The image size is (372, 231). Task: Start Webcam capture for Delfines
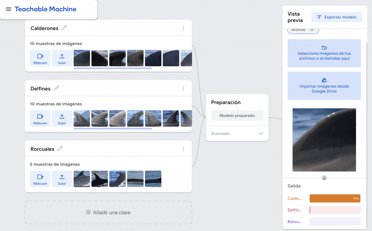[40, 118]
